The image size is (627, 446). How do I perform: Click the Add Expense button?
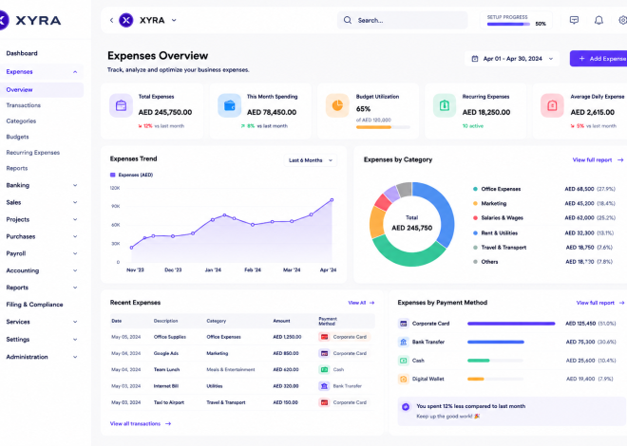point(598,59)
